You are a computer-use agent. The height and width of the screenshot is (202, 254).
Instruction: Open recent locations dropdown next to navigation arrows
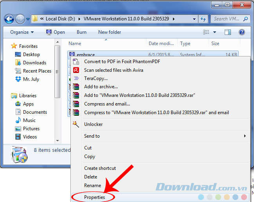tap(28, 19)
